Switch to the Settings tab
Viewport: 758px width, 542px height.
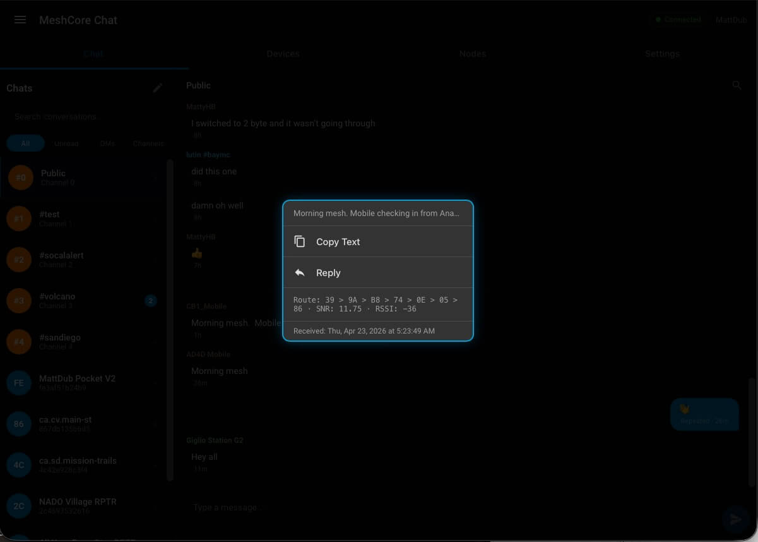coord(662,54)
